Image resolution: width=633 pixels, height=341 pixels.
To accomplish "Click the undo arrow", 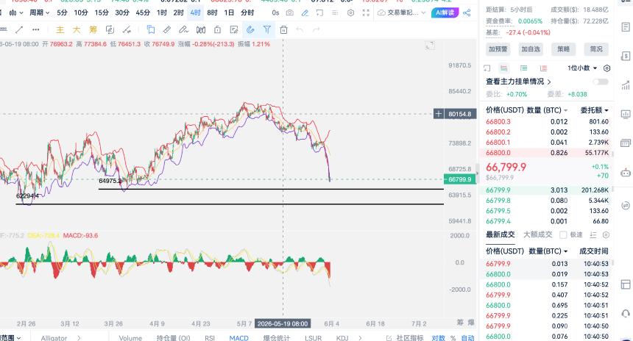I will (x=300, y=30).
